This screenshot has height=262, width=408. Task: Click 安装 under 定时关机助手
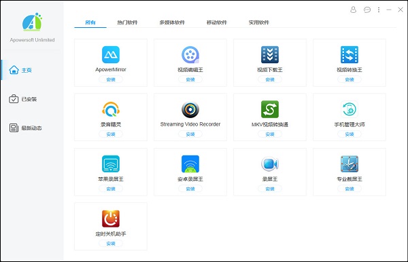click(x=111, y=244)
